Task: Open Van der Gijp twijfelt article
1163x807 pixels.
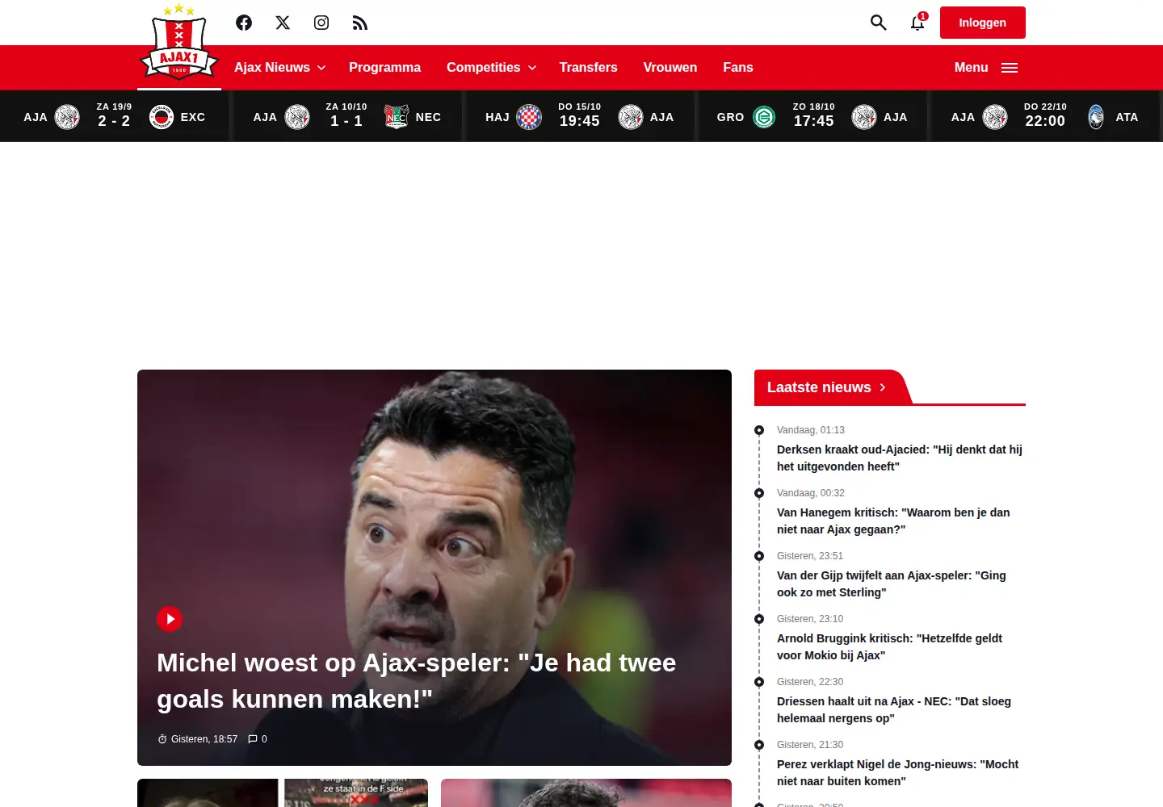Action: click(x=892, y=584)
